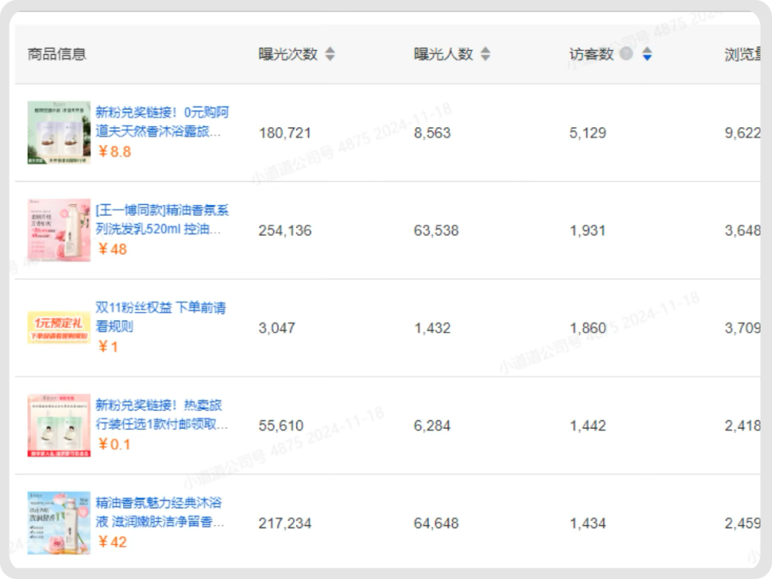Open the thumbnail for the ¥42 body wash
Image resolution: width=772 pixels, height=579 pixels.
point(59,523)
